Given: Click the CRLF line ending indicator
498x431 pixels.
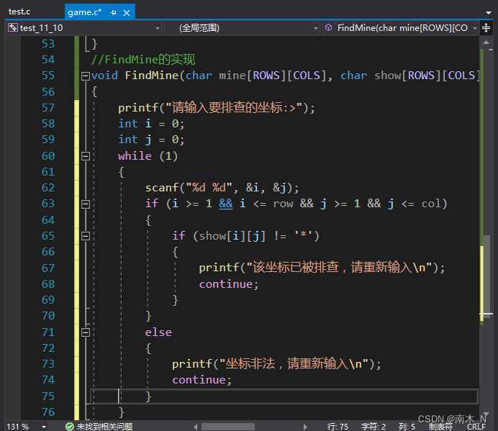Looking at the screenshot, I should (x=476, y=427).
